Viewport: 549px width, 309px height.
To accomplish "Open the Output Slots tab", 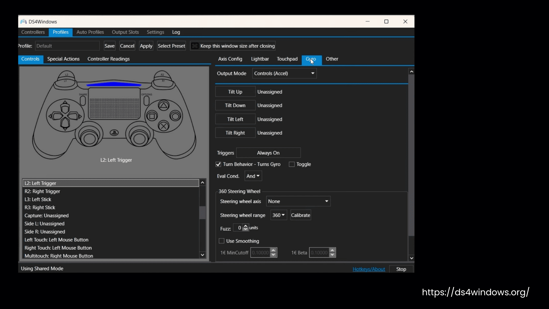I will 125,32.
